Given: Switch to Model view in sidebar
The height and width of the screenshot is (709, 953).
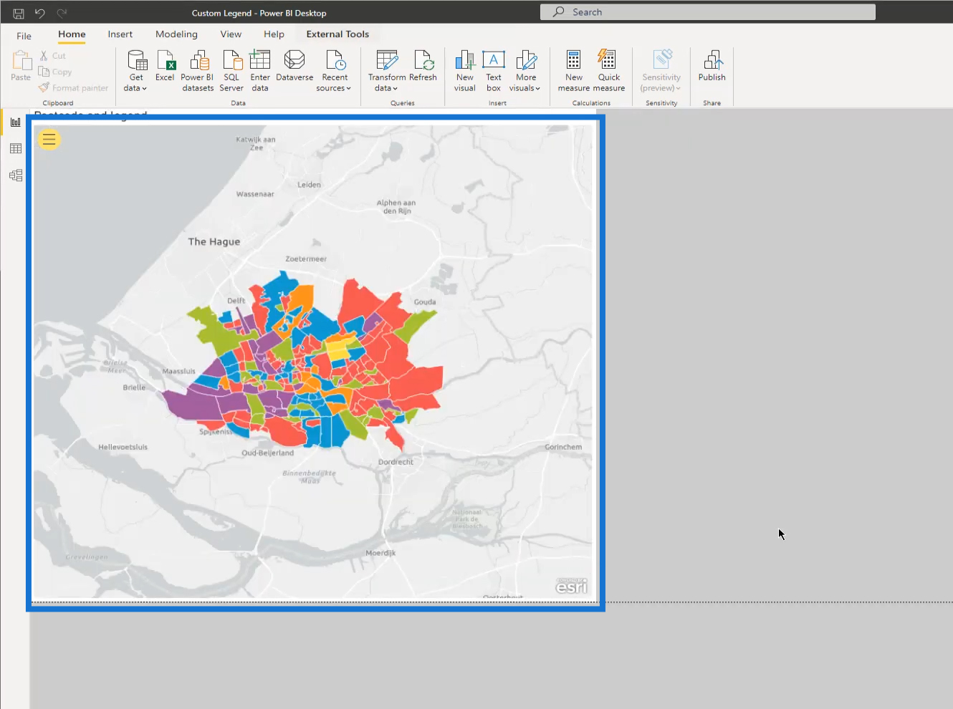Looking at the screenshot, I should 16,175.
